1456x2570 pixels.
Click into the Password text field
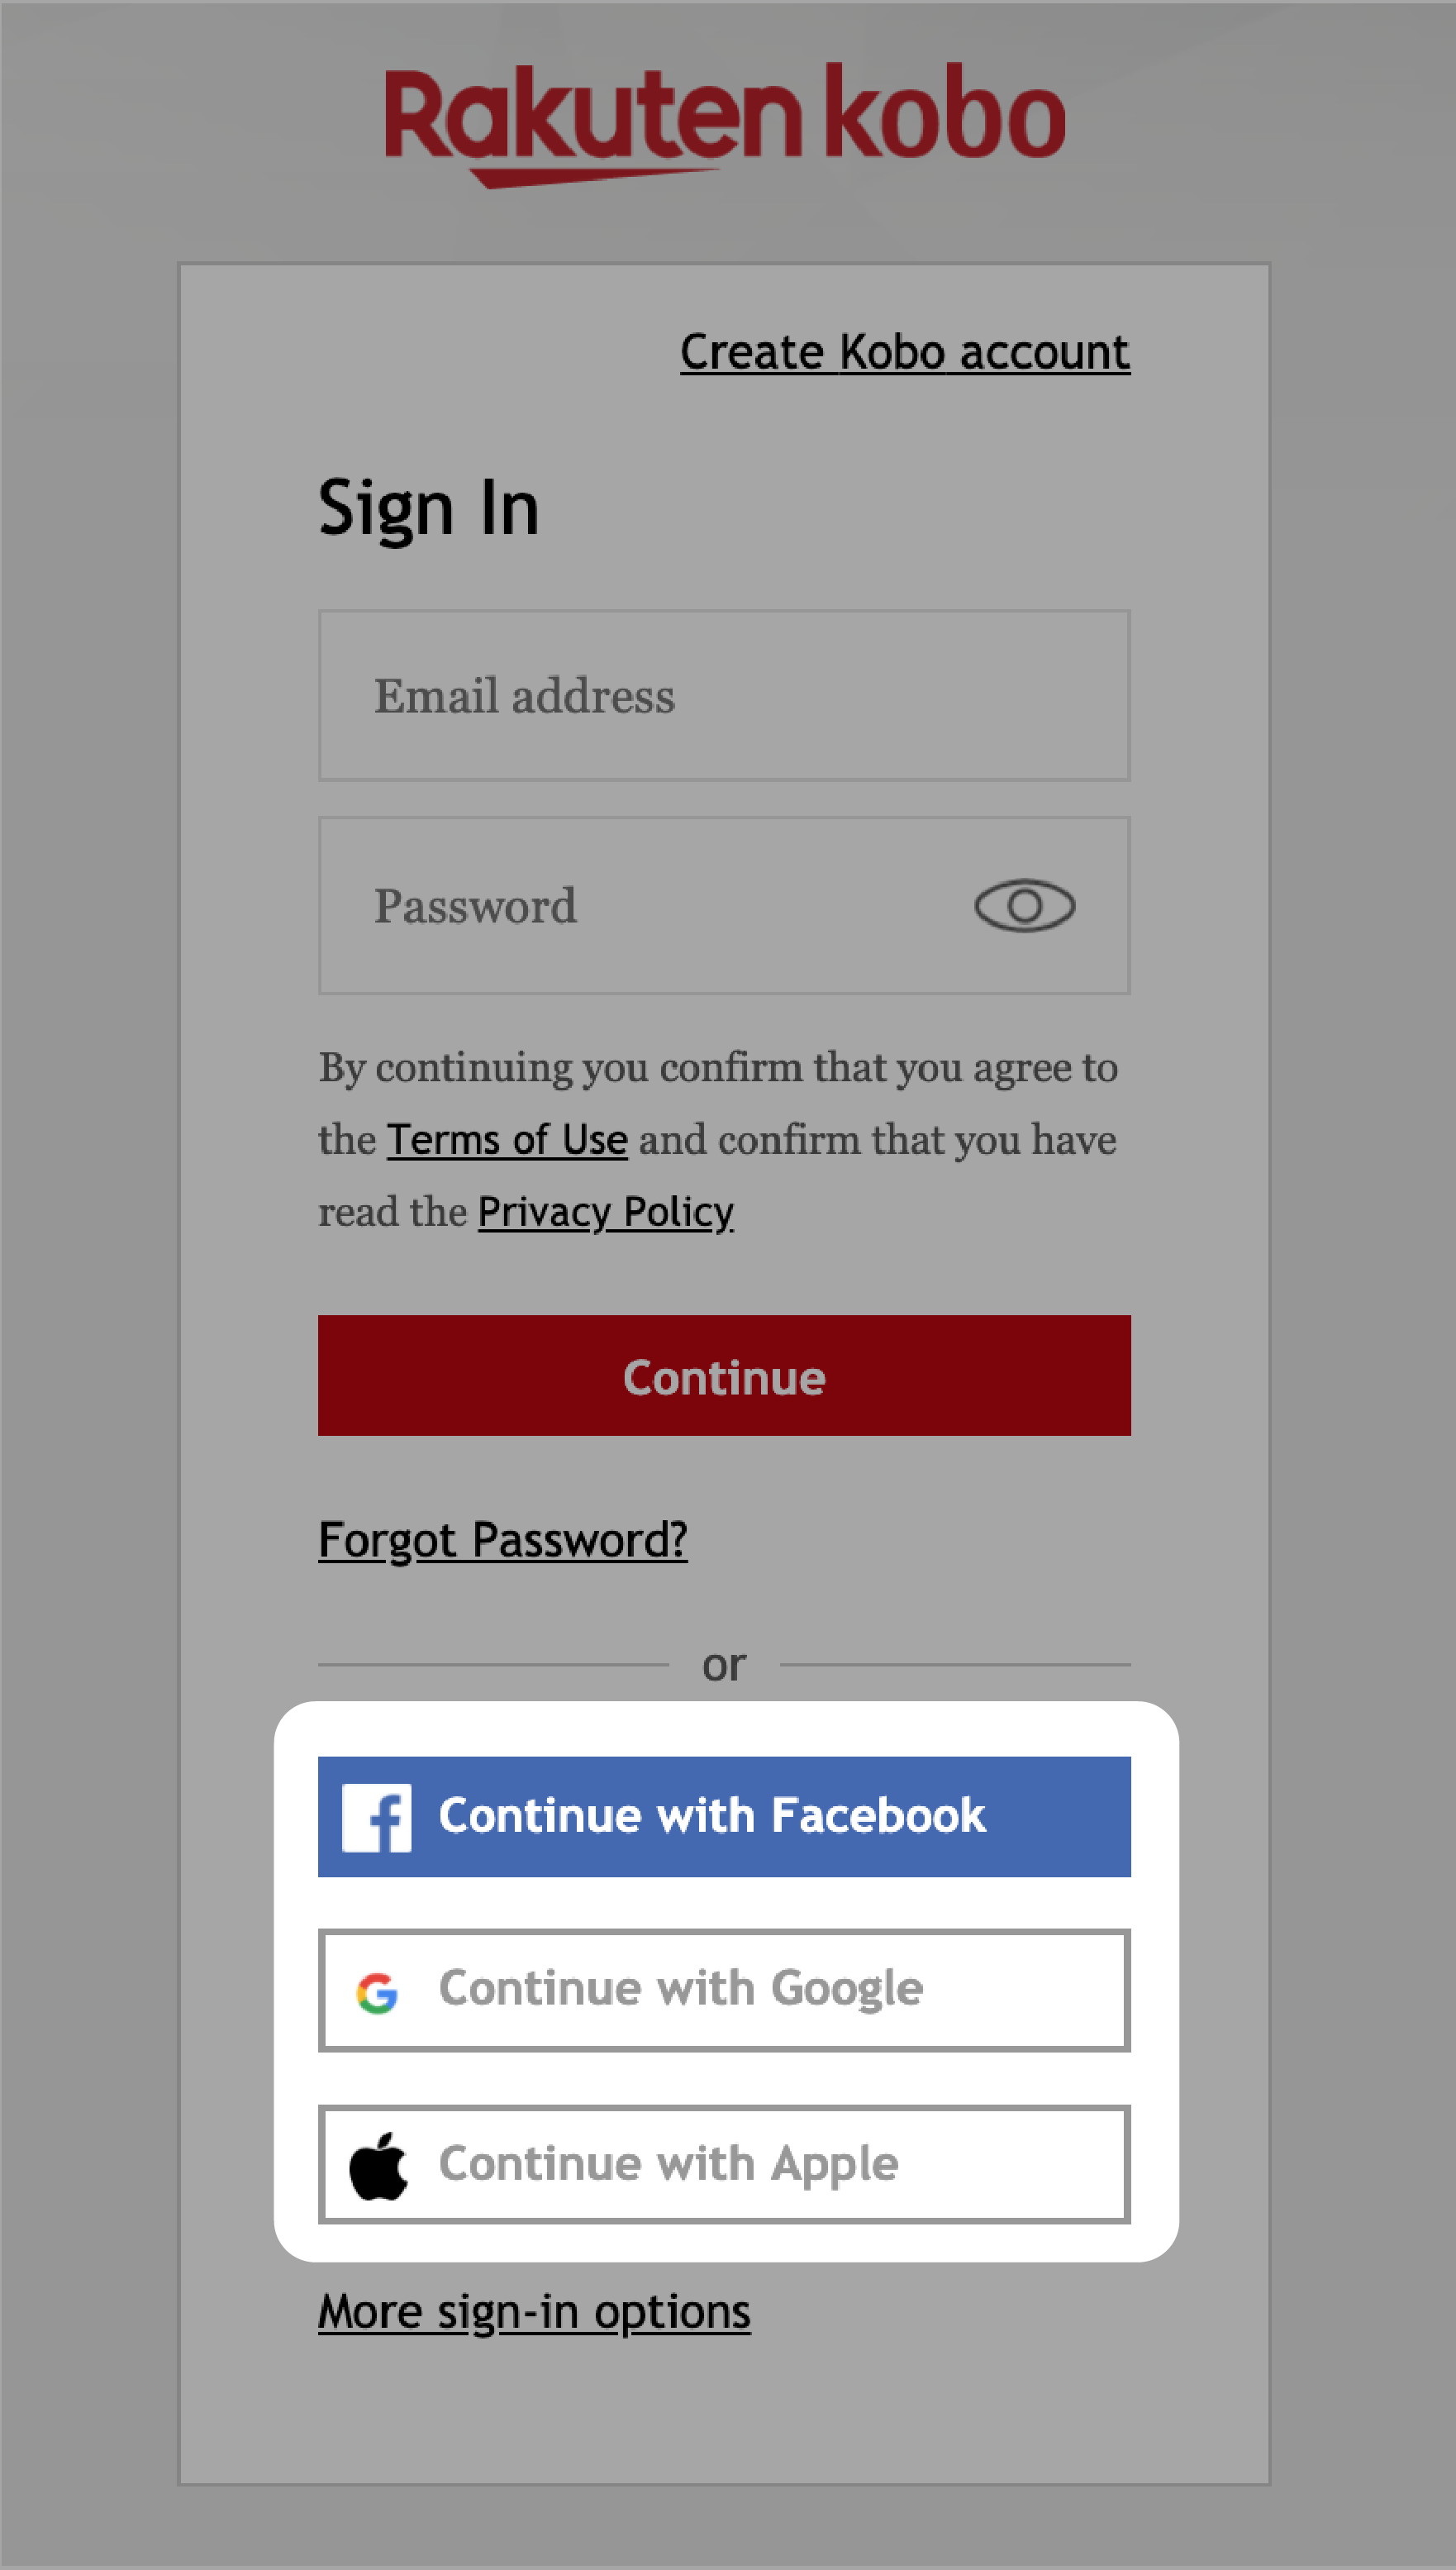[x=640, y=906]
